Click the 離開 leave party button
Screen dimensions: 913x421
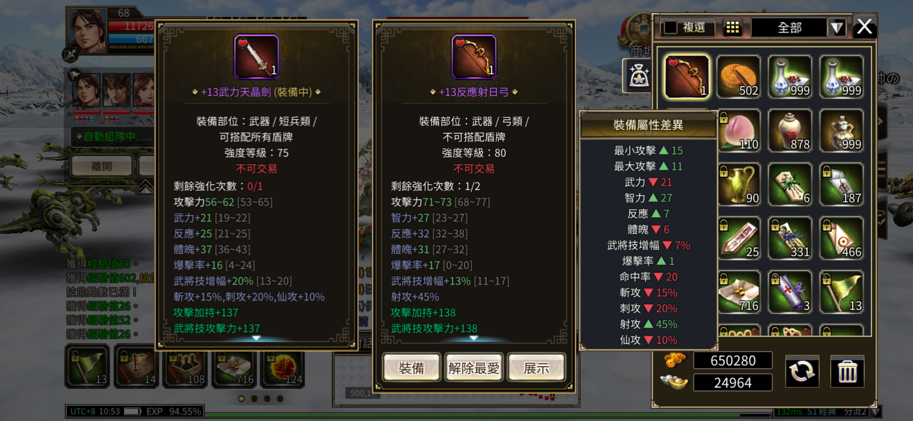(102, 166)
